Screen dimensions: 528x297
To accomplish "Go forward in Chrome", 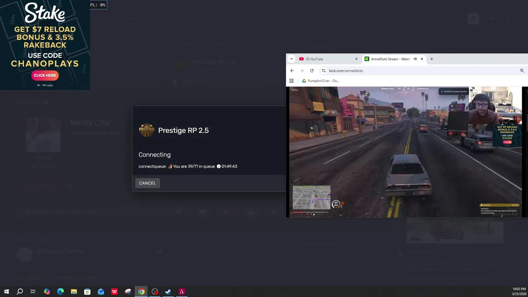I will (302, 71).
